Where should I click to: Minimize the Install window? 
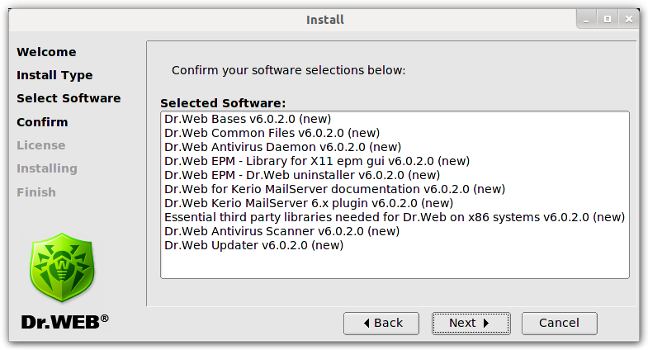click(x=586, y=20)
